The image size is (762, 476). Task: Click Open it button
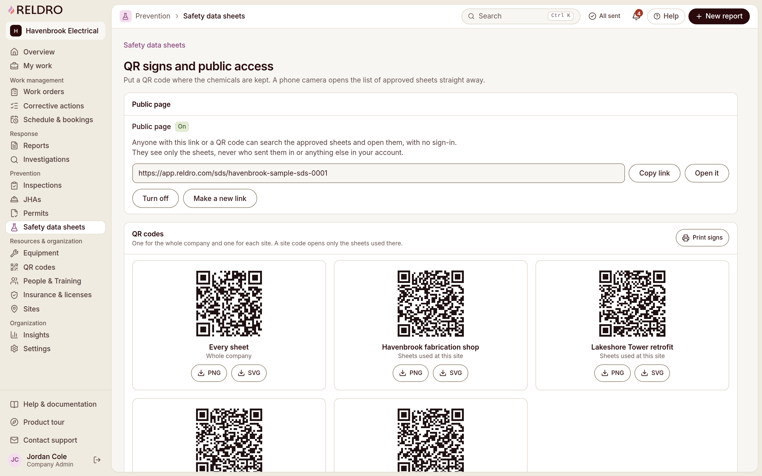(x=707, y=173)
